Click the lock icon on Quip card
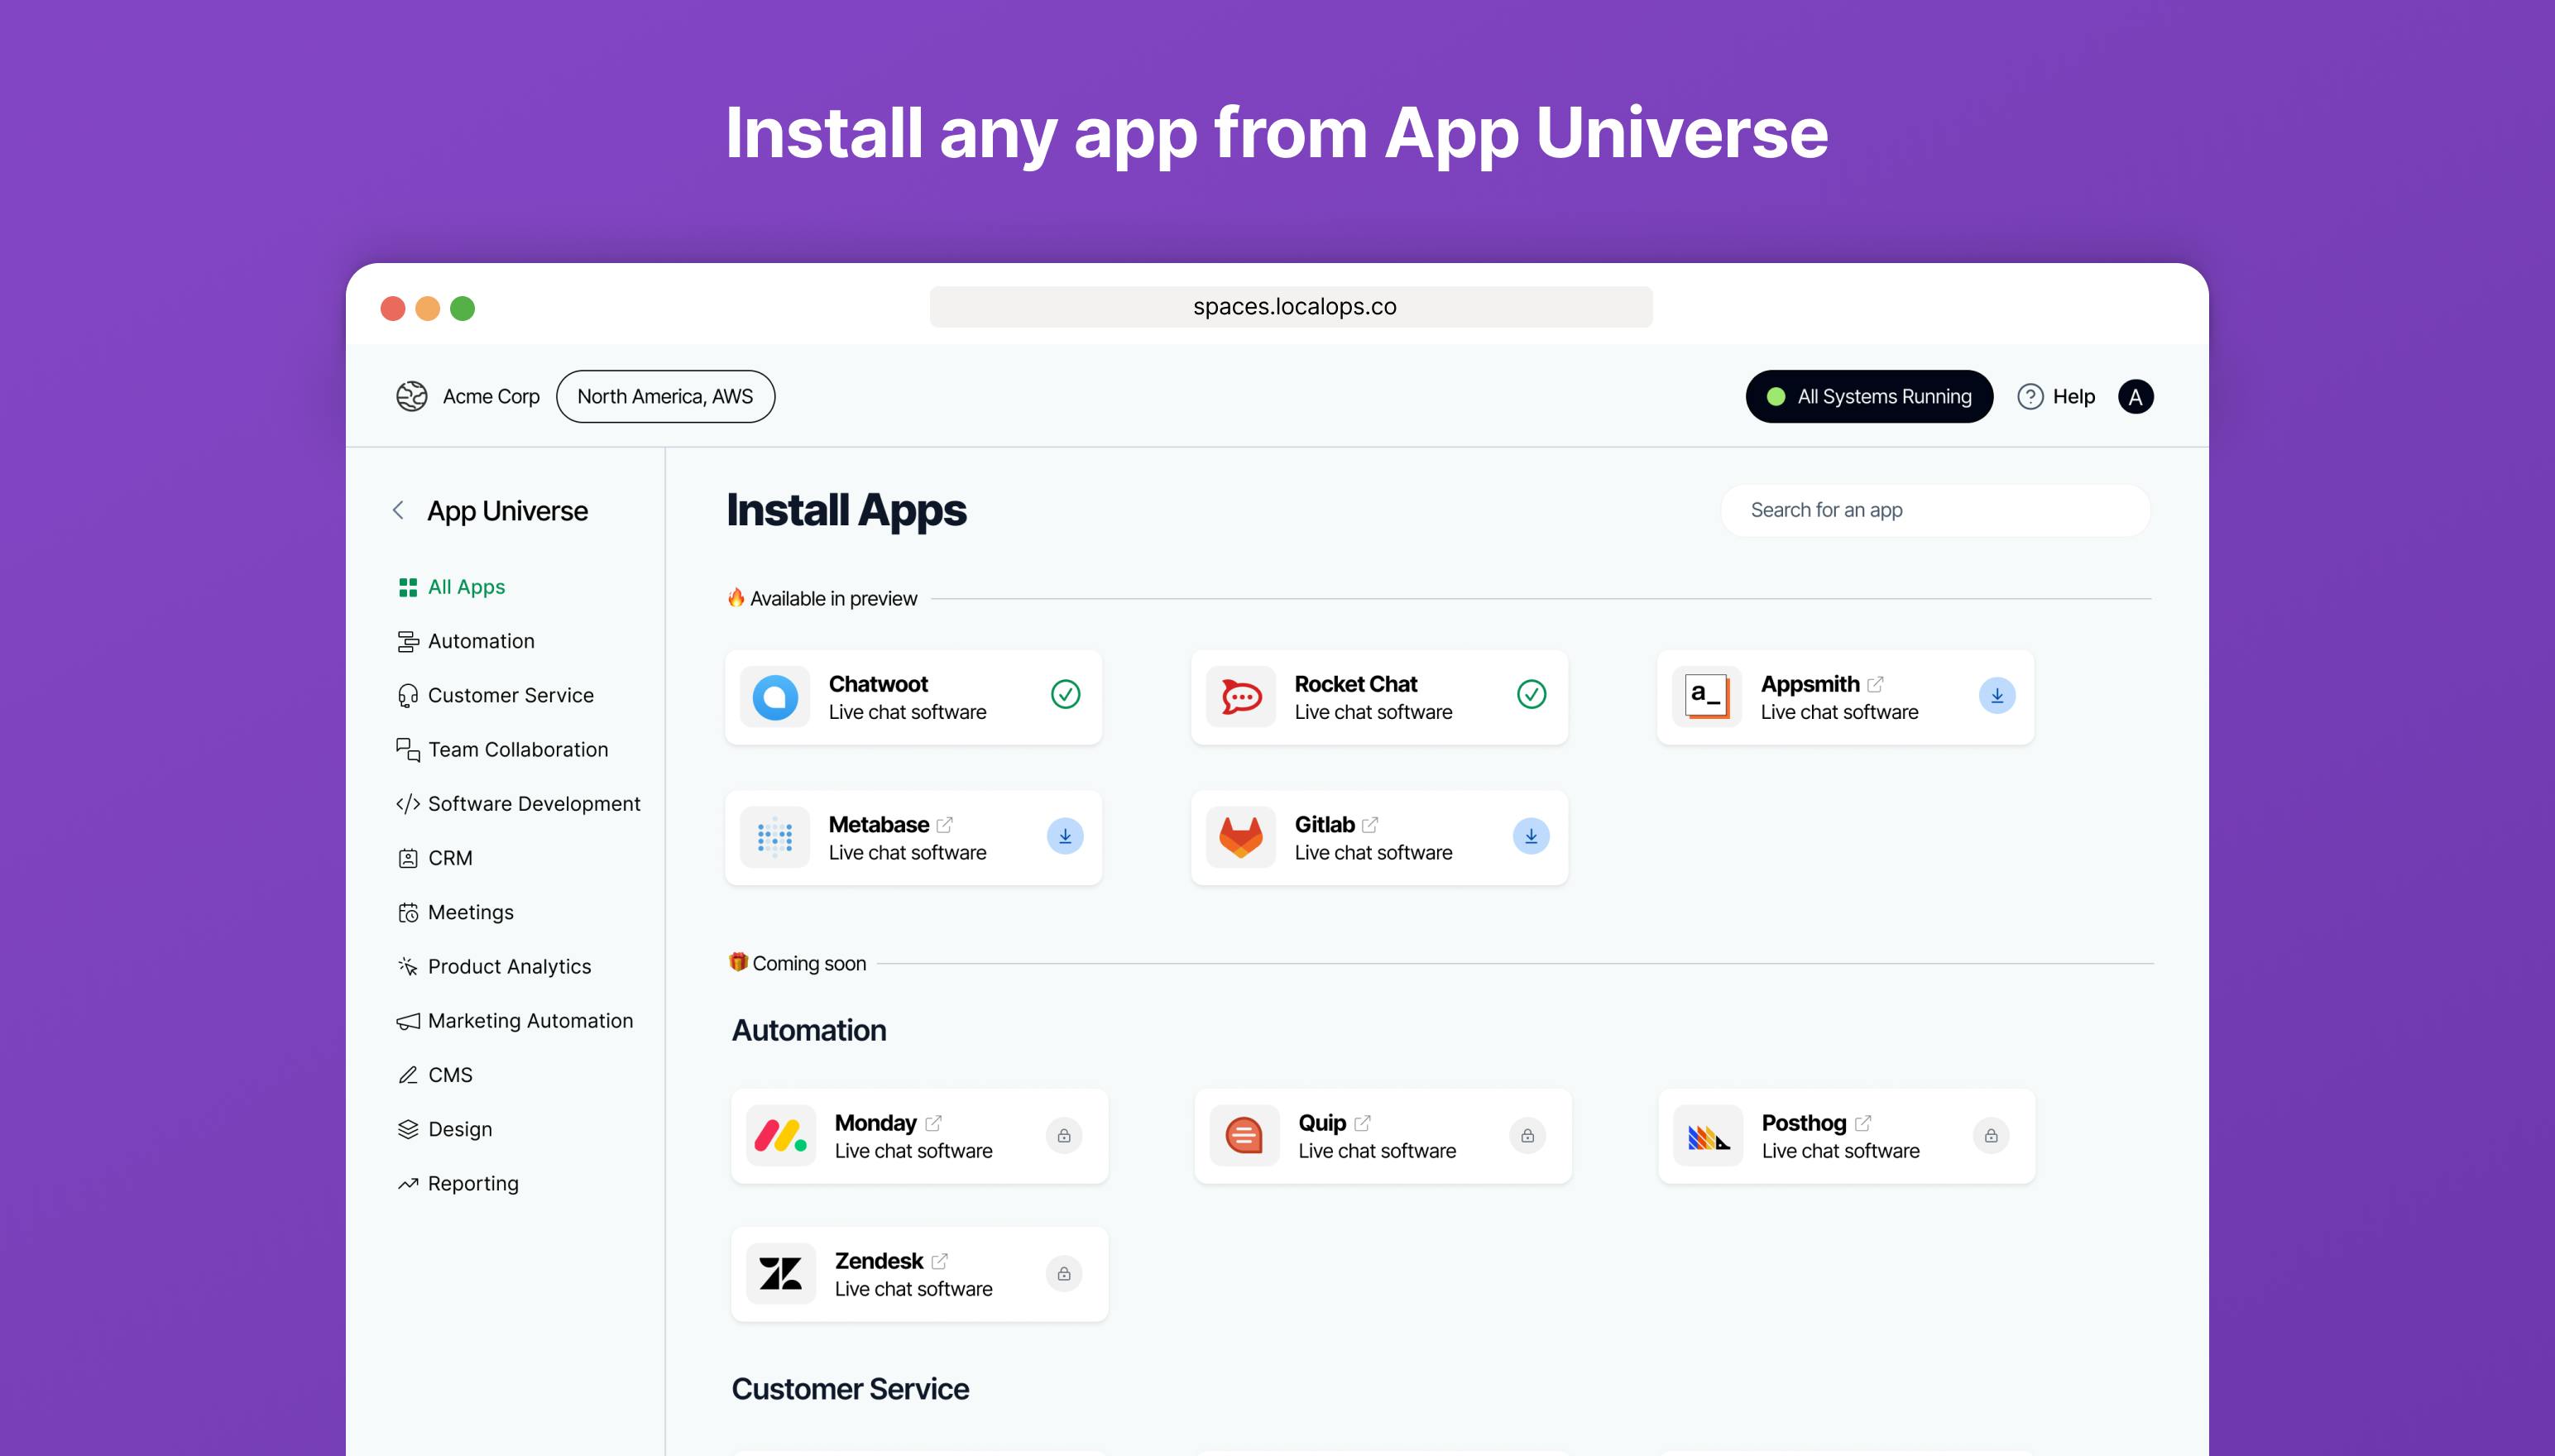 point(1528,1136)
